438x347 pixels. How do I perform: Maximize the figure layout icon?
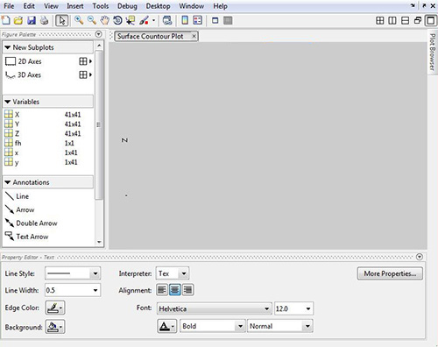pyautogui.click(x=431, y=20)
